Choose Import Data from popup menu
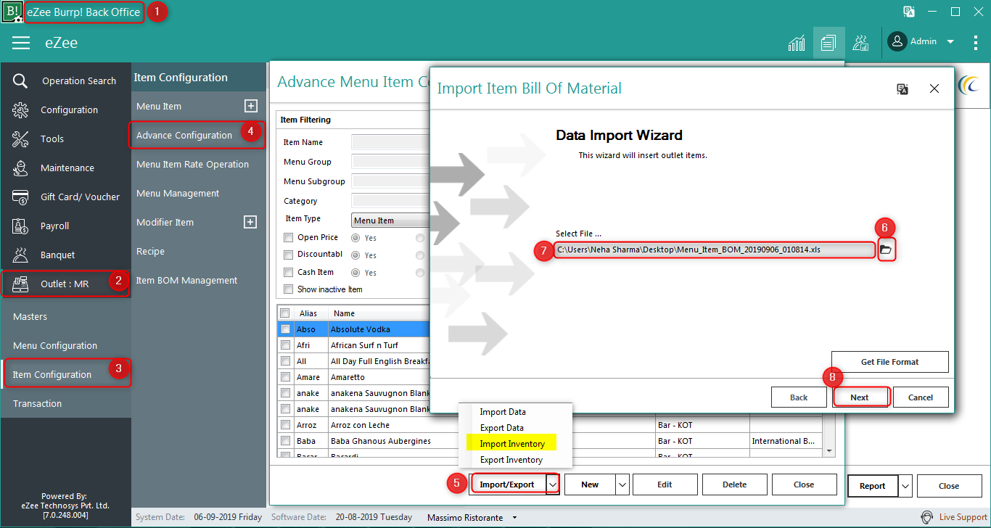The height and width of the screenshot is (528, 991). click(503, 412)
